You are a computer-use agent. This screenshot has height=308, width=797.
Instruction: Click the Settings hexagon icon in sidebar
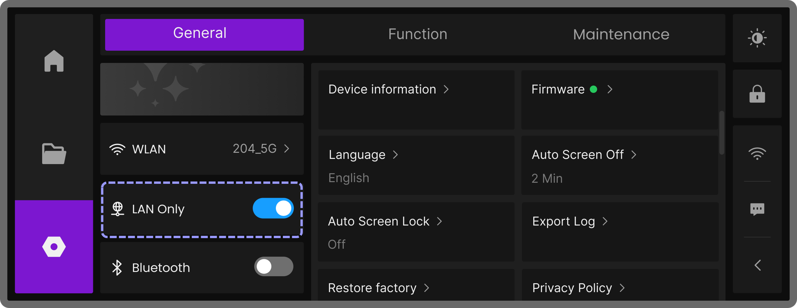pos(54,247)
